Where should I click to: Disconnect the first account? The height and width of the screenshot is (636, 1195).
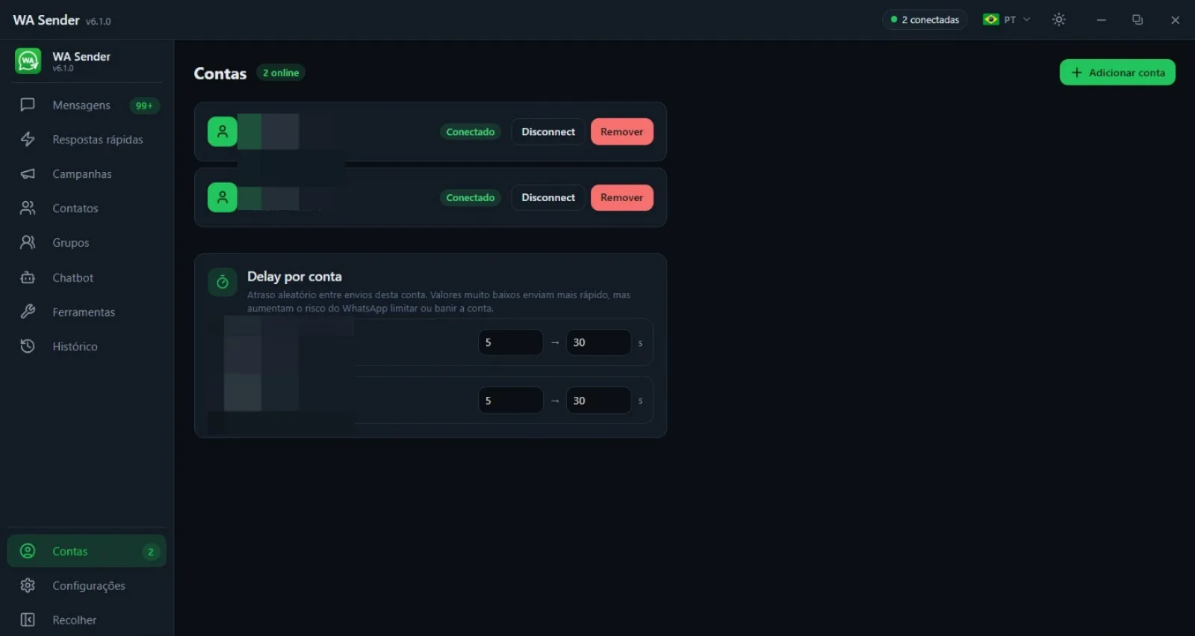coord(548,132)
